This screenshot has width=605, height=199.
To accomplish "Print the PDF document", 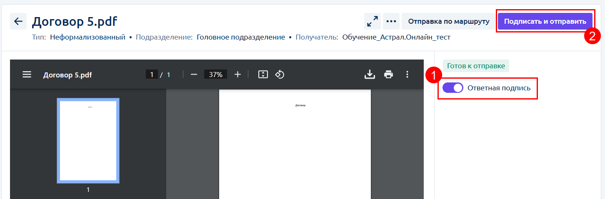I will coord(388,75).
